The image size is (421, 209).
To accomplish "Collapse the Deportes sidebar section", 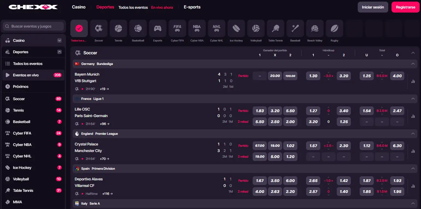I will [59, 52].
